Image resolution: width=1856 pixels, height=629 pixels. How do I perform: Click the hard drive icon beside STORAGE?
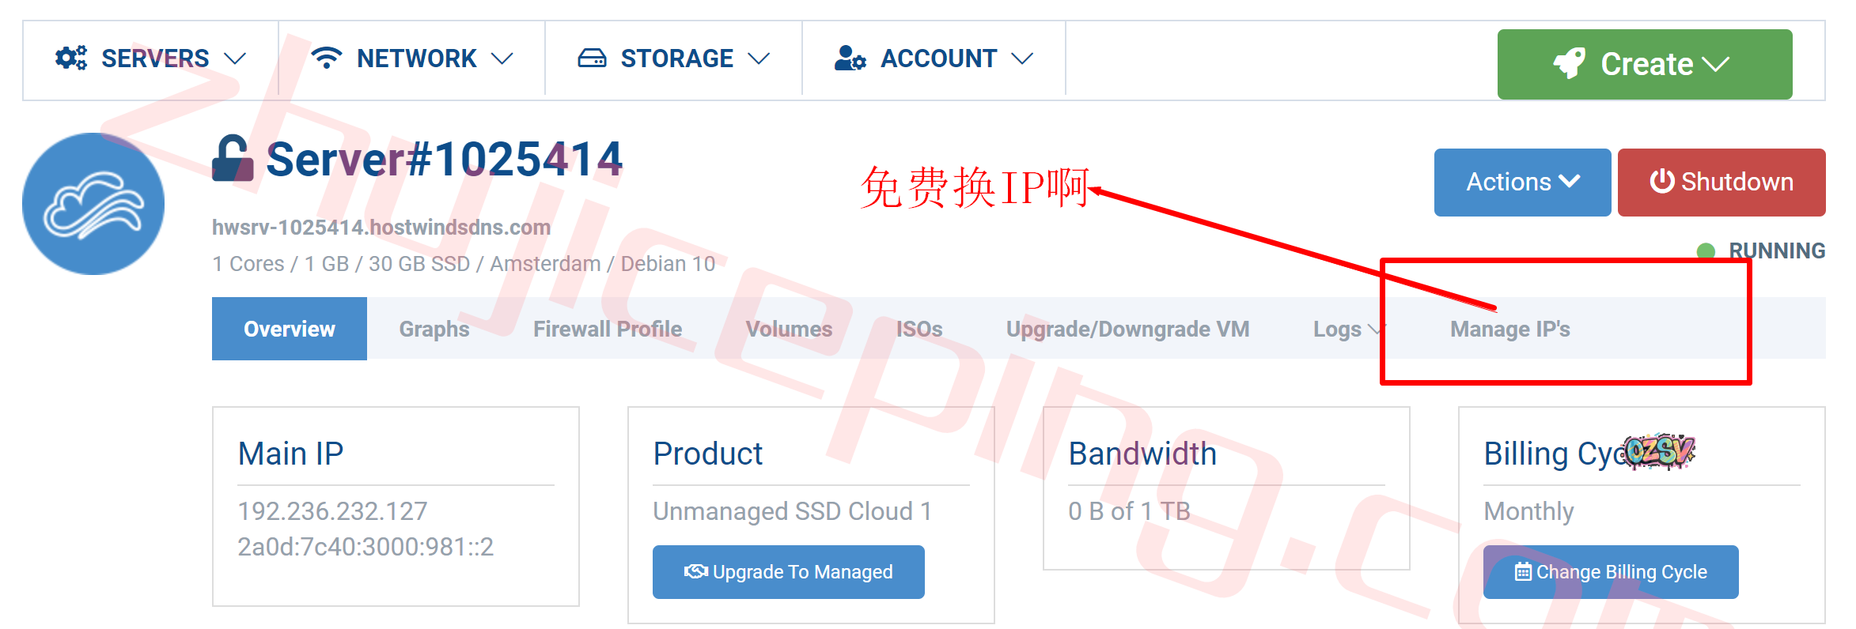point(592,58)
